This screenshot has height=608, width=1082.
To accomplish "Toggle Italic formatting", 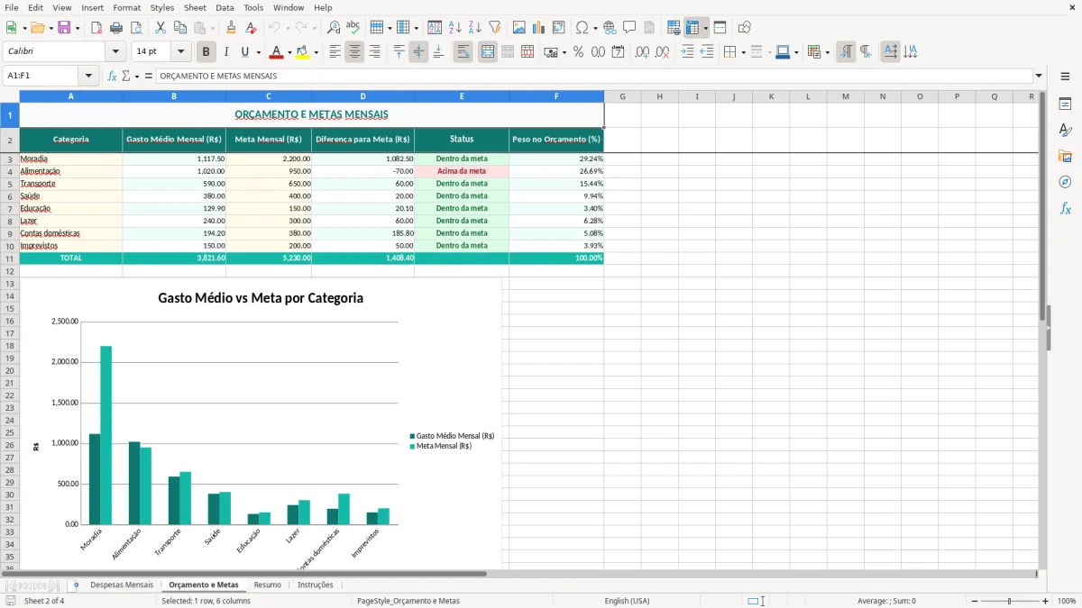I will click(x=226, y=52).
